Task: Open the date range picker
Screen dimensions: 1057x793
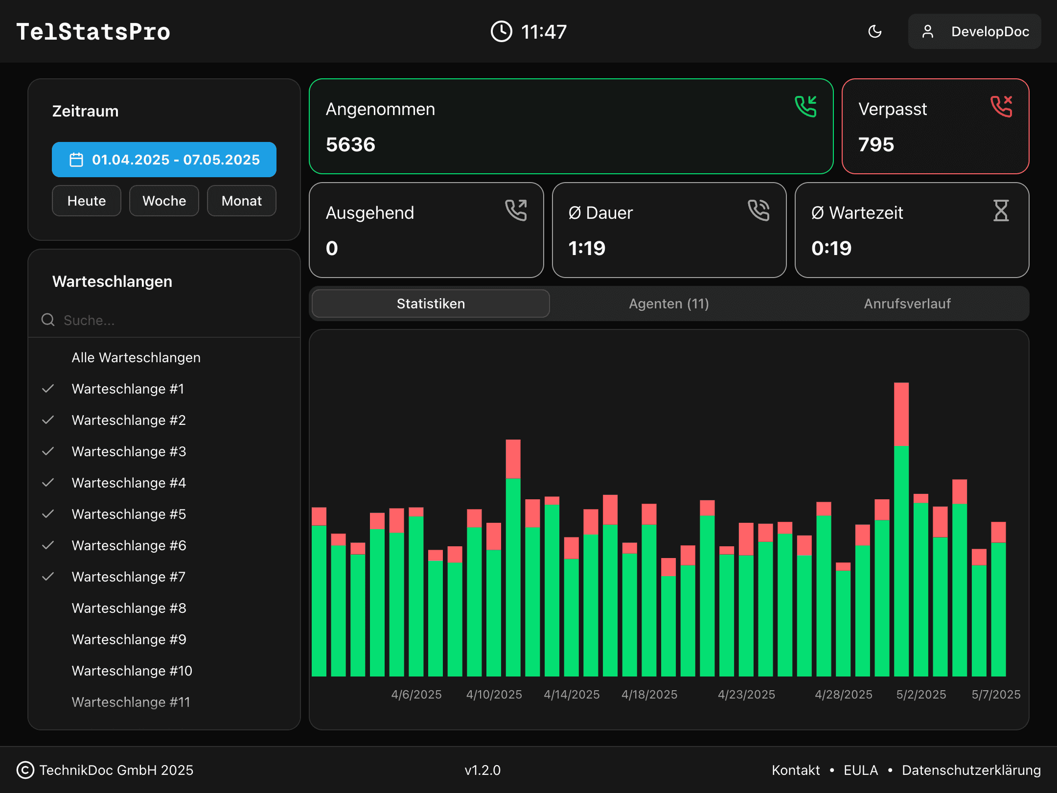Action: (x=164, y=159)
